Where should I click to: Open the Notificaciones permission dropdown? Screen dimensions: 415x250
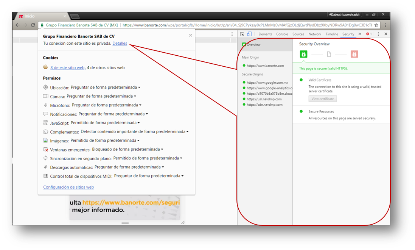113,114
